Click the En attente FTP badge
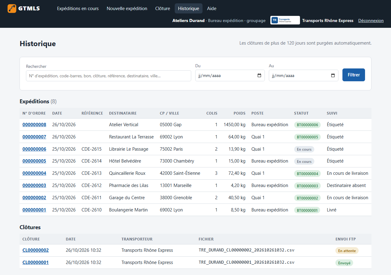Viewport: 391px width, 275px height. click(x=347, y=251)
